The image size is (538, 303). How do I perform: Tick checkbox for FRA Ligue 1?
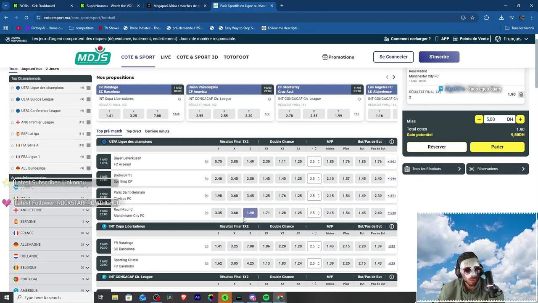tap(89, 157)
